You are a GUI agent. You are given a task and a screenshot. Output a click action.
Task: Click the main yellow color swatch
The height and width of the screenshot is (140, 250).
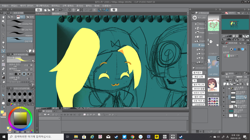[2, 112]
